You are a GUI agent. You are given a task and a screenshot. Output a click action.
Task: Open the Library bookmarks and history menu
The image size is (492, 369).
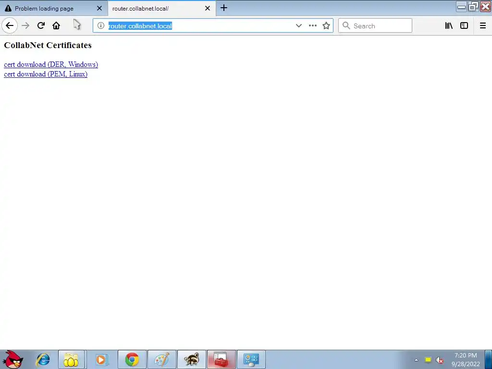[449, 26]
